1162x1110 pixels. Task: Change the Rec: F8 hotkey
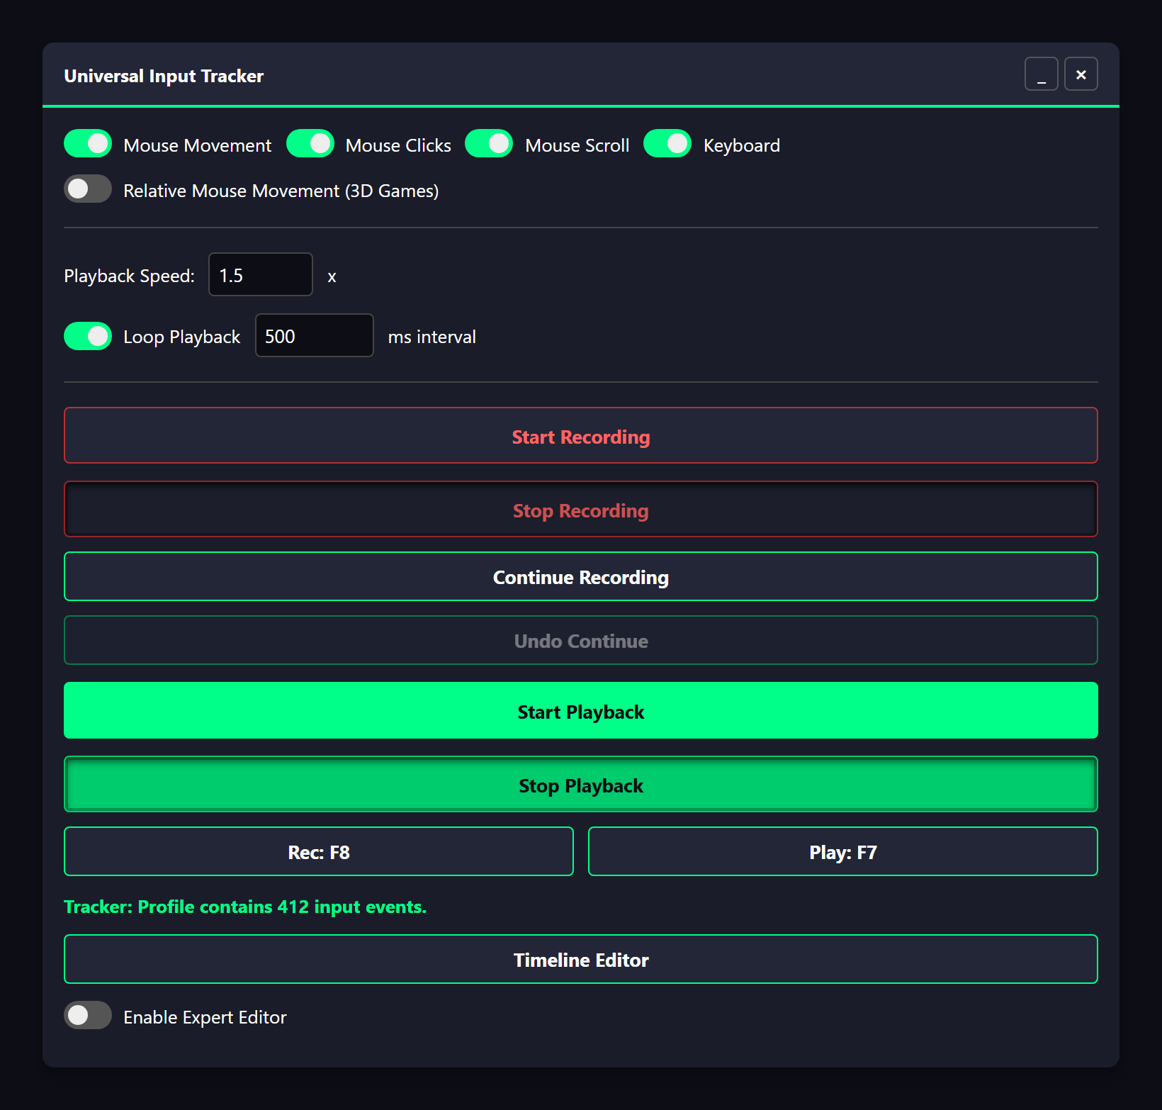pos(319,851)
